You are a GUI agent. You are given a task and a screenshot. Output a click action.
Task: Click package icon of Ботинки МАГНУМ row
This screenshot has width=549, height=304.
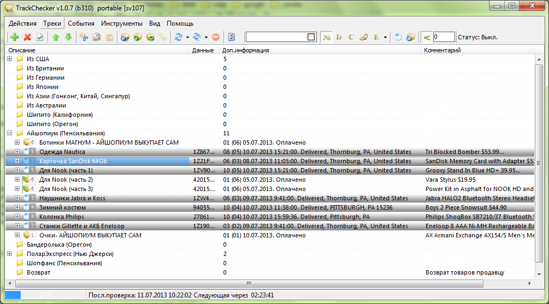coord(27,142)
